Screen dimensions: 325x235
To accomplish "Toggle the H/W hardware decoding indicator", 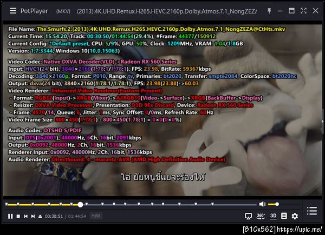I will (x=96, y=216).
